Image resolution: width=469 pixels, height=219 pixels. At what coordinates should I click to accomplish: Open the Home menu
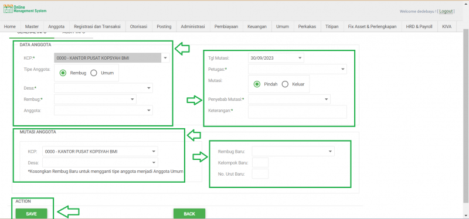10,26
